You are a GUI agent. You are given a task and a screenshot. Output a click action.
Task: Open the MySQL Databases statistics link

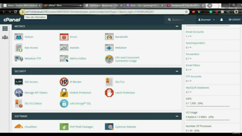[197, 88]
